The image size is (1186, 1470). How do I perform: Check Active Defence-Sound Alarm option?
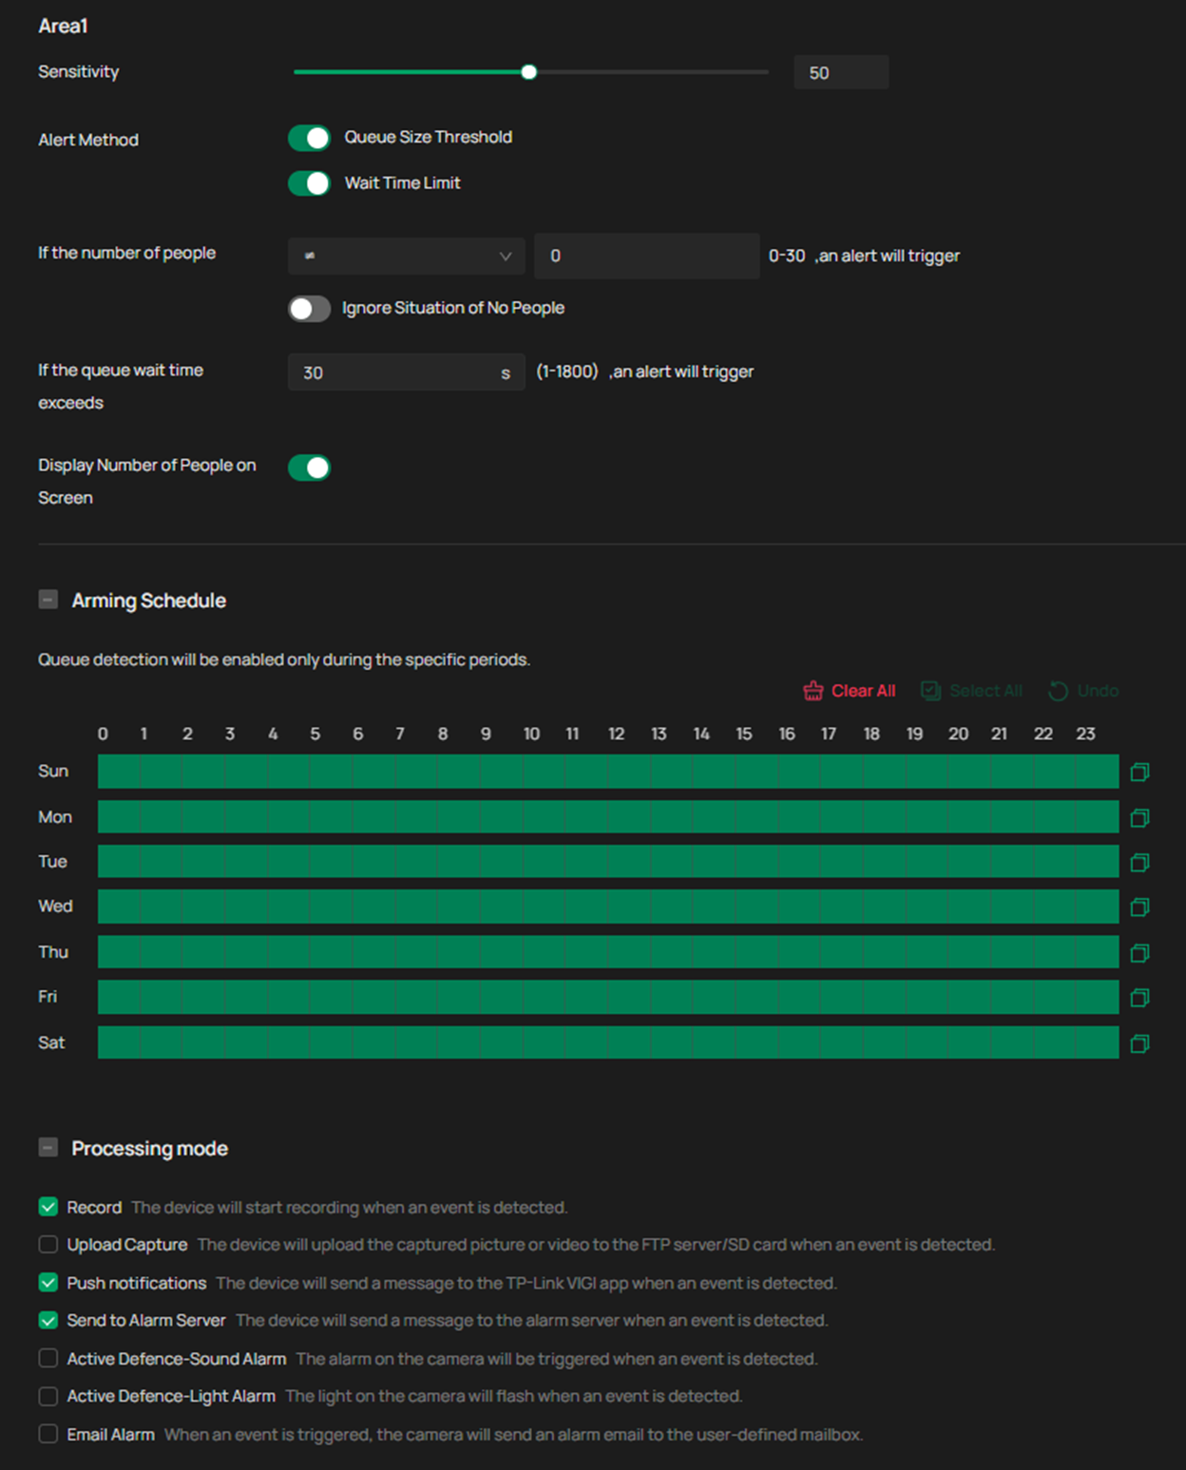pos(48,1358)
